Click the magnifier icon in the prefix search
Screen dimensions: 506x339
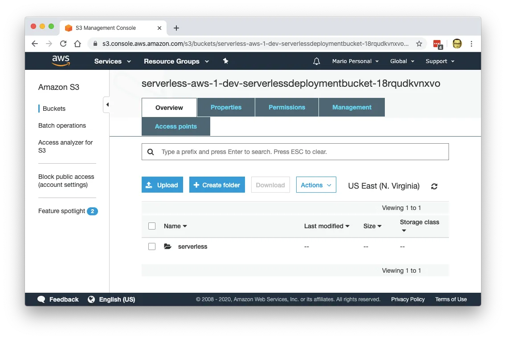tap(151, 152)
